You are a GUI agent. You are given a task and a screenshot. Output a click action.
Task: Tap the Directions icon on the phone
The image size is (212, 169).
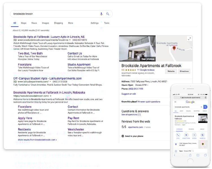[186, 135]
